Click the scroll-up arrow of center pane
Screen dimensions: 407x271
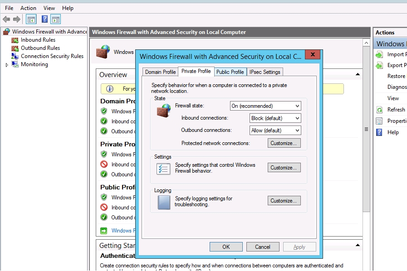[366, 43]
